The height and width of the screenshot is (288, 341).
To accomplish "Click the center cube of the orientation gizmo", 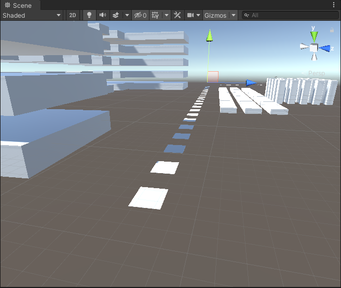I will coord(314,48).
